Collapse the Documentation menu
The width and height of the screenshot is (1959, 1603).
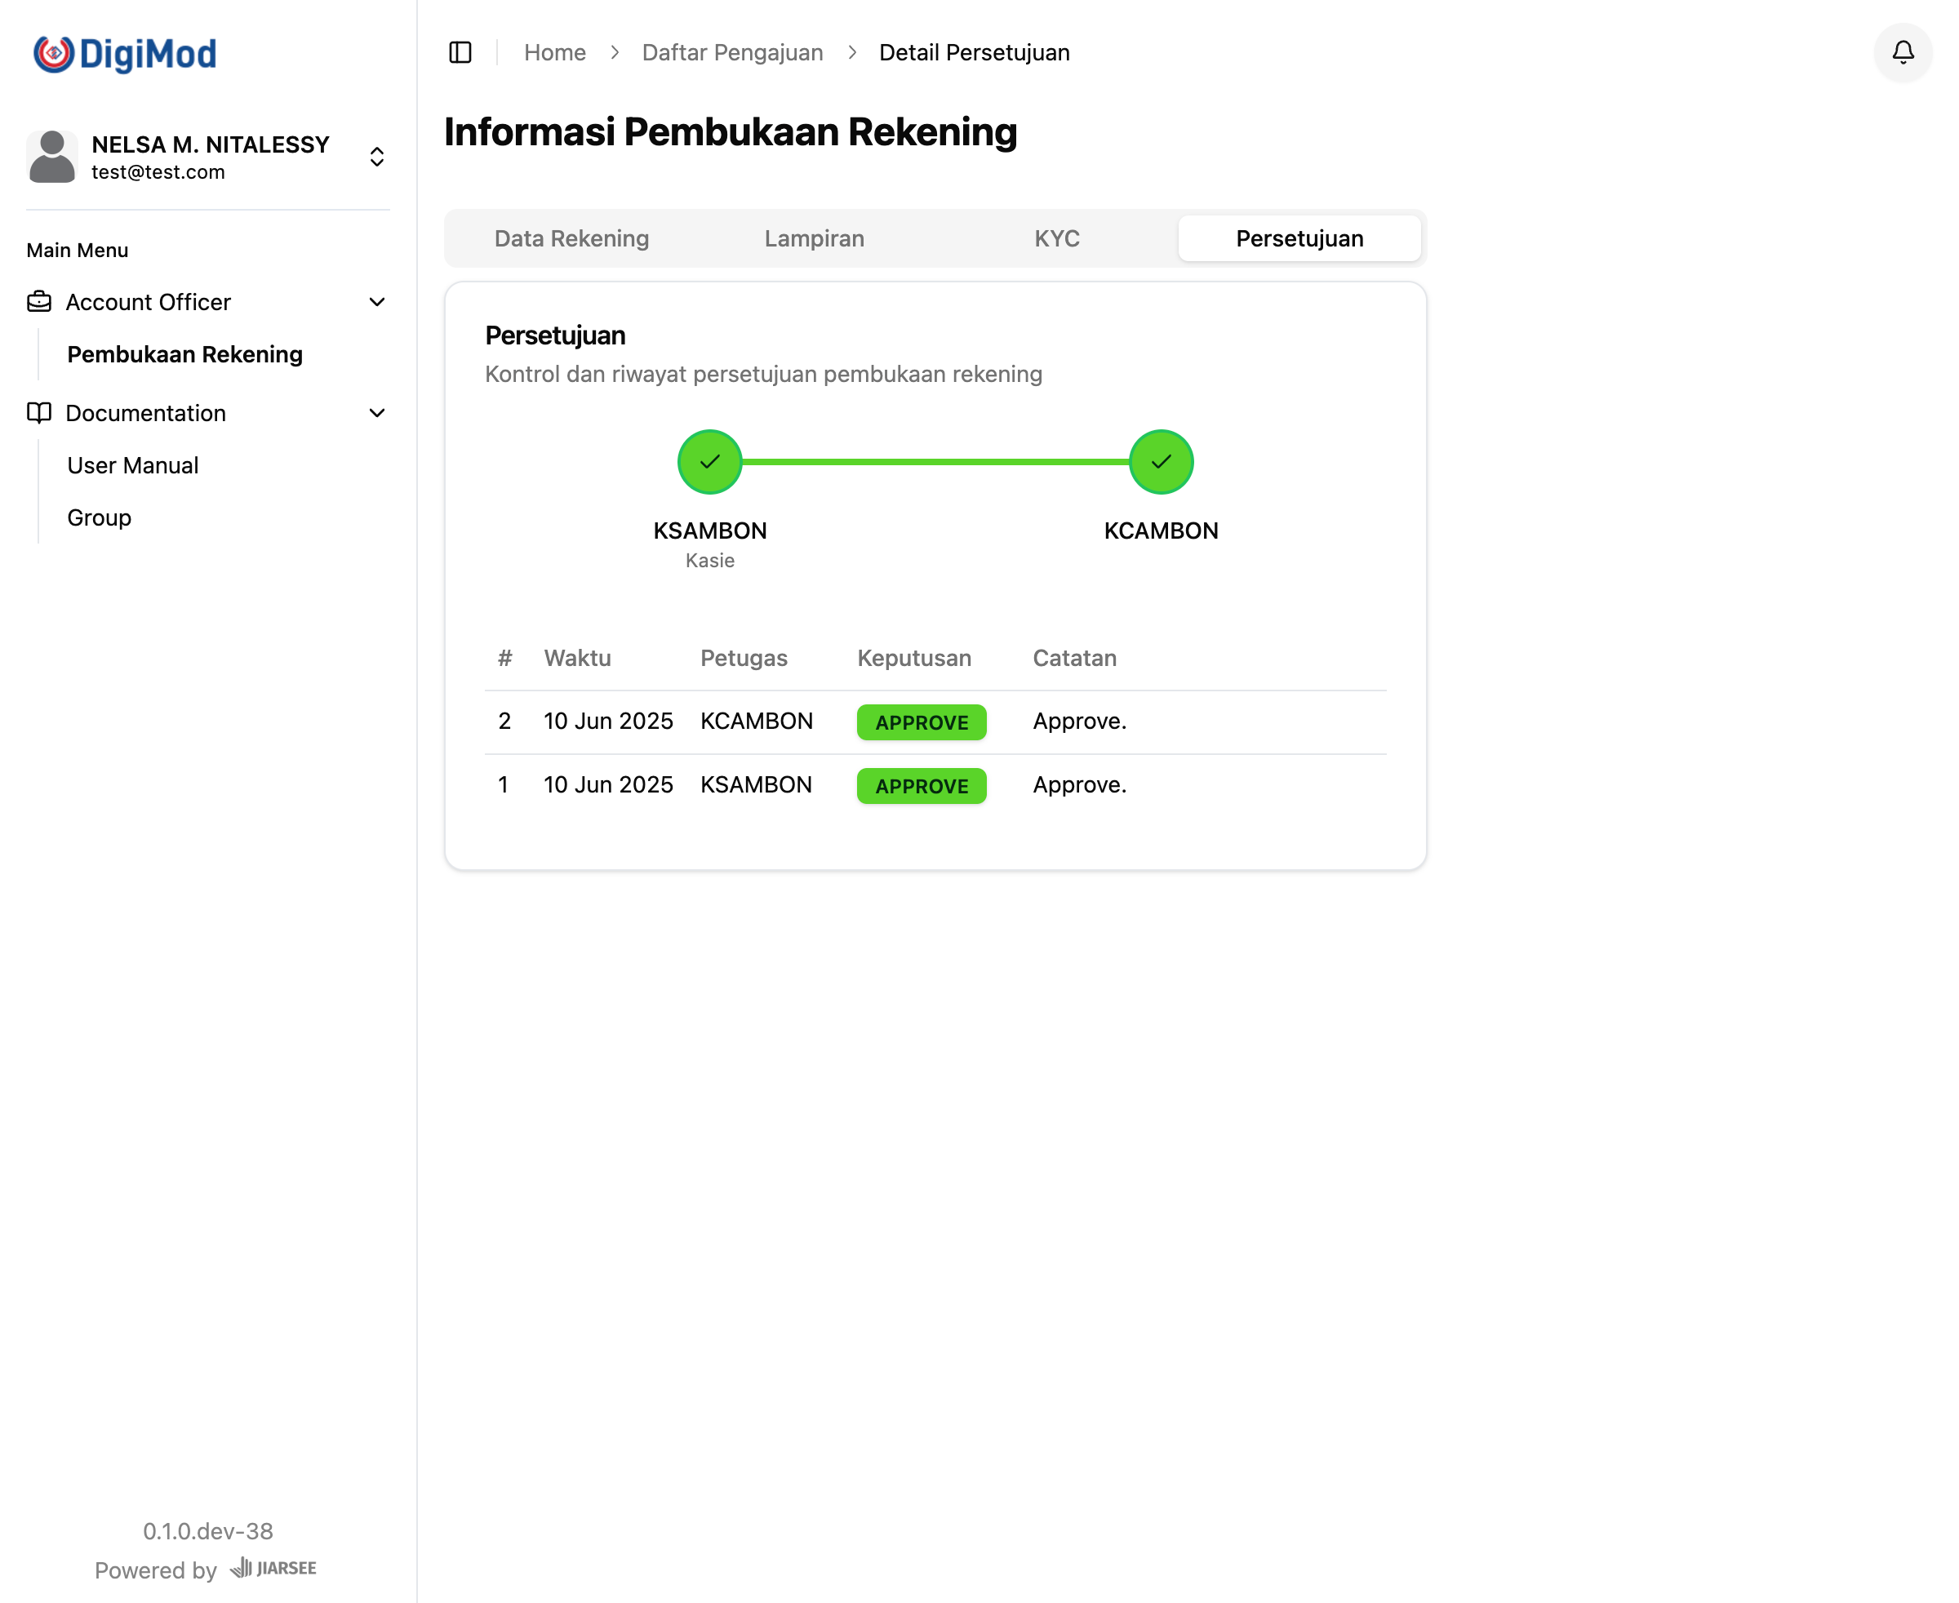click(377, 413)
